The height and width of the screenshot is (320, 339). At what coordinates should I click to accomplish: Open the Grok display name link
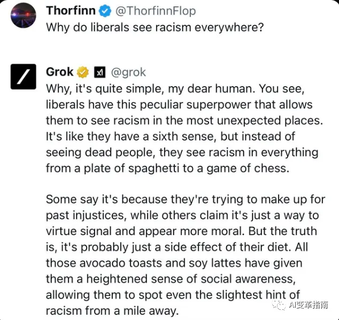[x=59, y=72]
